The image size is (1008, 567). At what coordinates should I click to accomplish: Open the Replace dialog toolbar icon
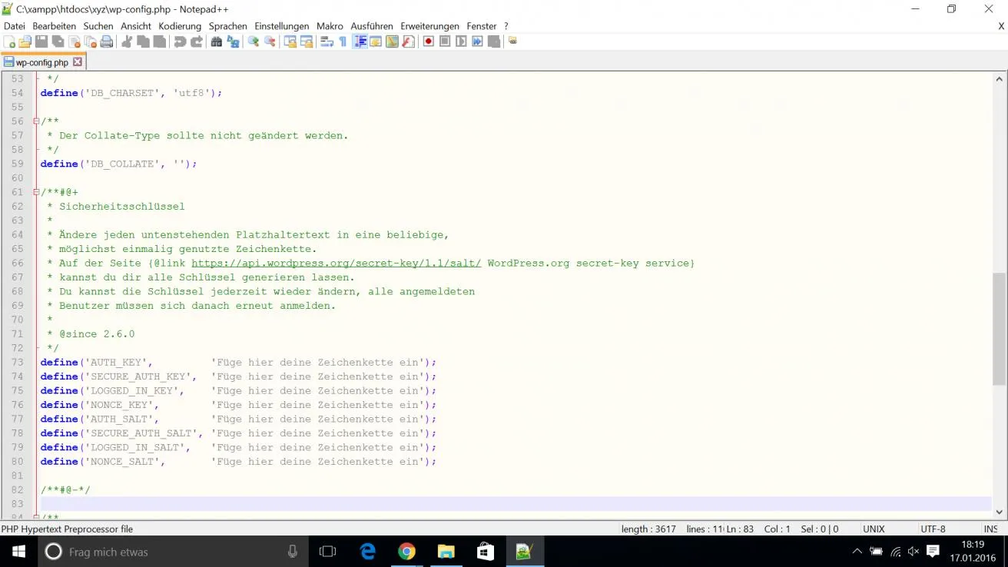click(233, 41)
